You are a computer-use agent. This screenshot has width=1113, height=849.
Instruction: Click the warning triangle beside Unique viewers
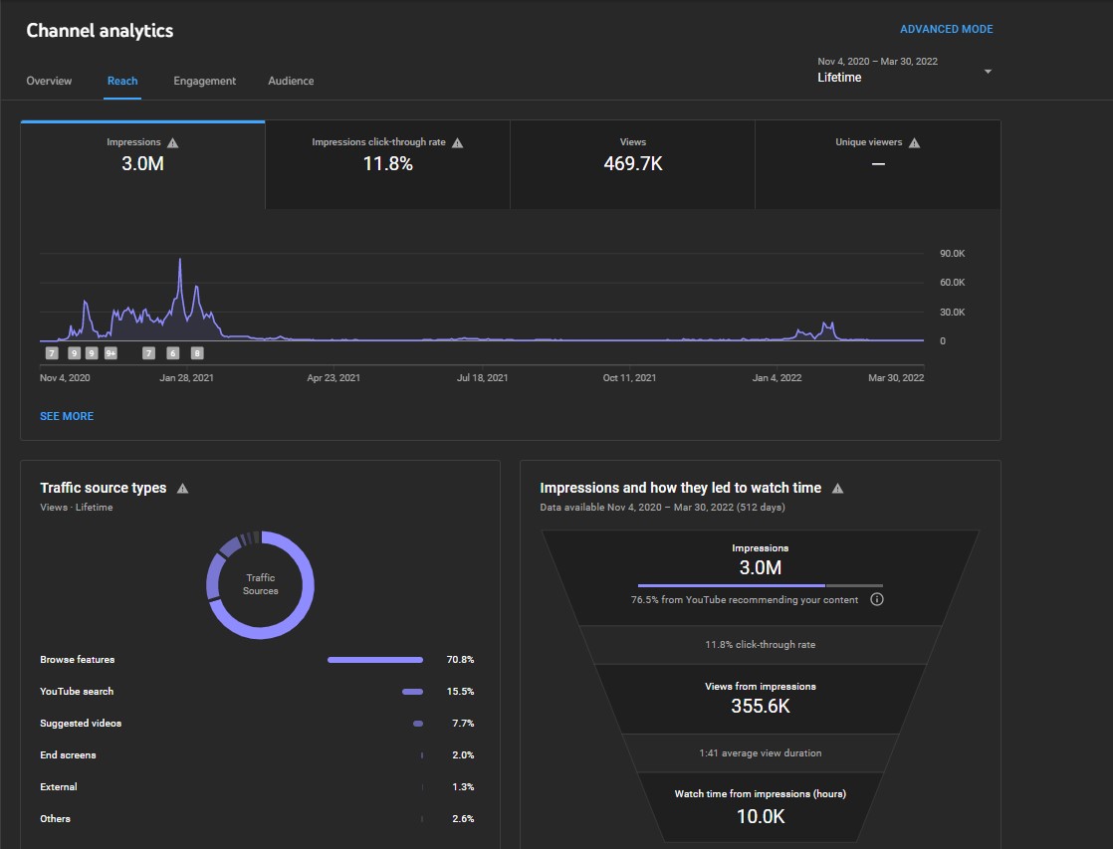click(914, 142)
